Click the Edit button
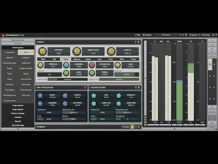Screen dimensions: 218x164 coord(138,35)
